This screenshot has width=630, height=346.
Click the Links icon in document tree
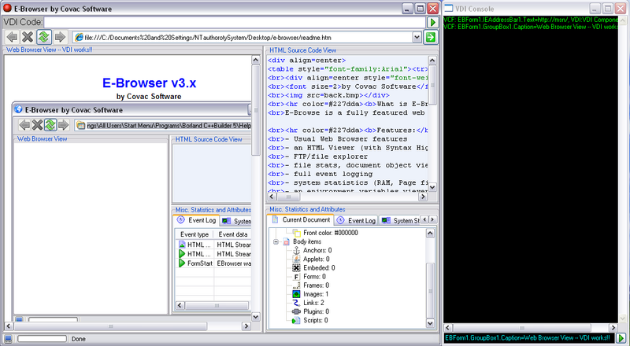tap(297, 303)
